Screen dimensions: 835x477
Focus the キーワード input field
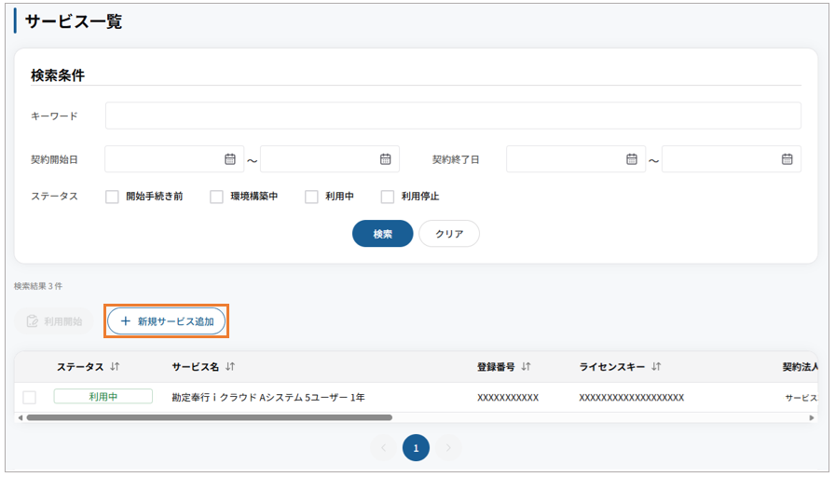[453, 116]
